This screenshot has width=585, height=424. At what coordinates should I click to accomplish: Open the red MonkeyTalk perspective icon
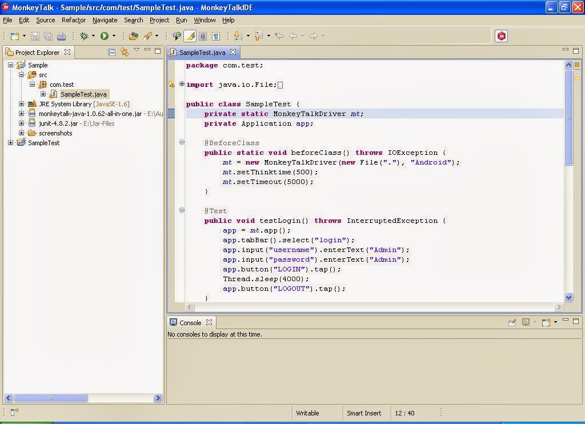point(502,36)
